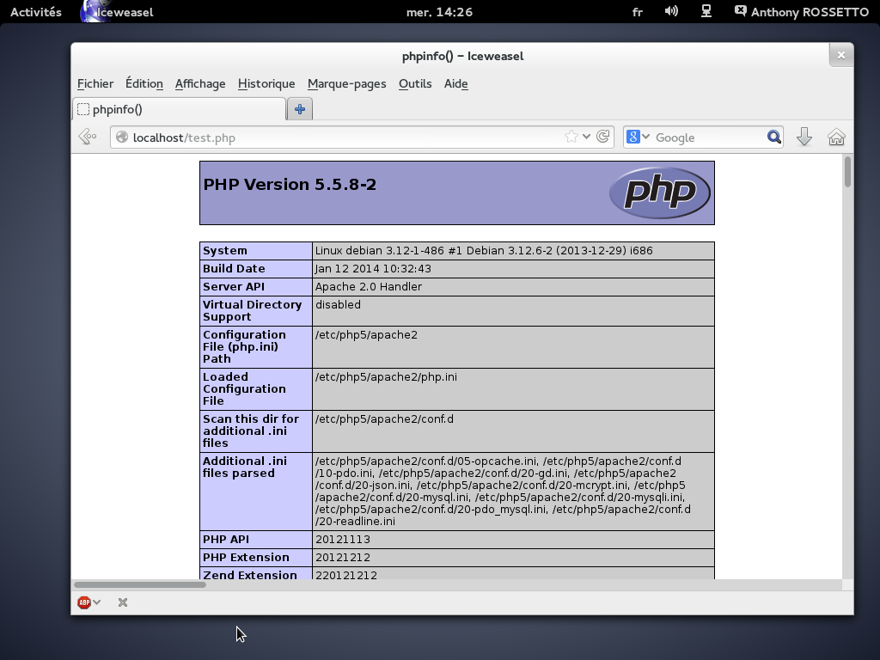Viewport: 880px width, 660px height.
Task: Open the clock and calendar mer. 14:26
Action: pos(439,12)
